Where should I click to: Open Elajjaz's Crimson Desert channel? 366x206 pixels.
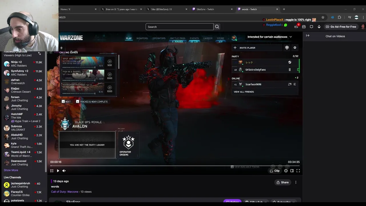point(23,90)
